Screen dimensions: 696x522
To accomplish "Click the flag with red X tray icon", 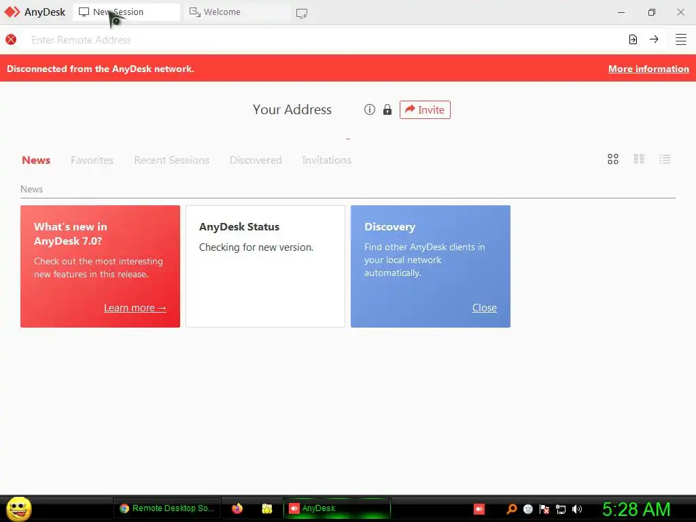I will (x=544, y=509).
